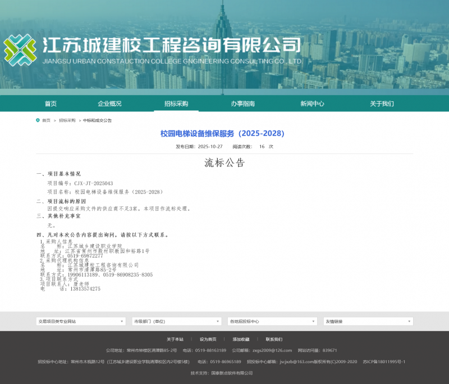Viewport: 449px width, 384px height.
Task: Open the 办事指南 navigation menu
Action: (243, 103)
